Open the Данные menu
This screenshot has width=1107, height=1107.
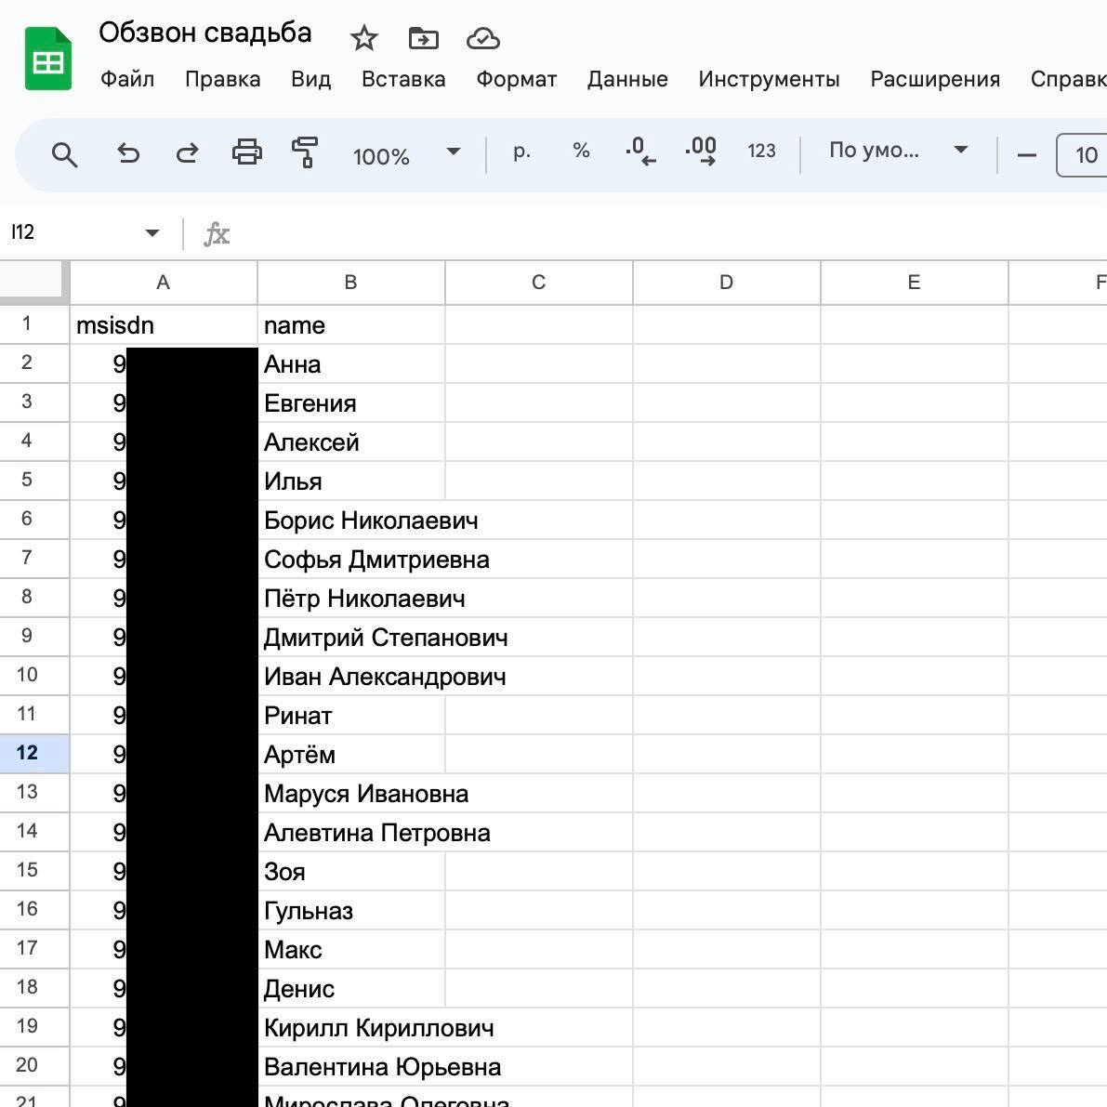tap(627, 79)
